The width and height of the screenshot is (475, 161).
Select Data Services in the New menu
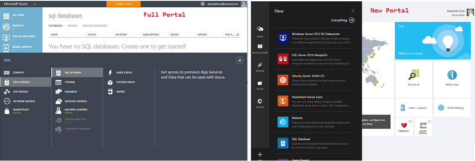coord(26,82)
